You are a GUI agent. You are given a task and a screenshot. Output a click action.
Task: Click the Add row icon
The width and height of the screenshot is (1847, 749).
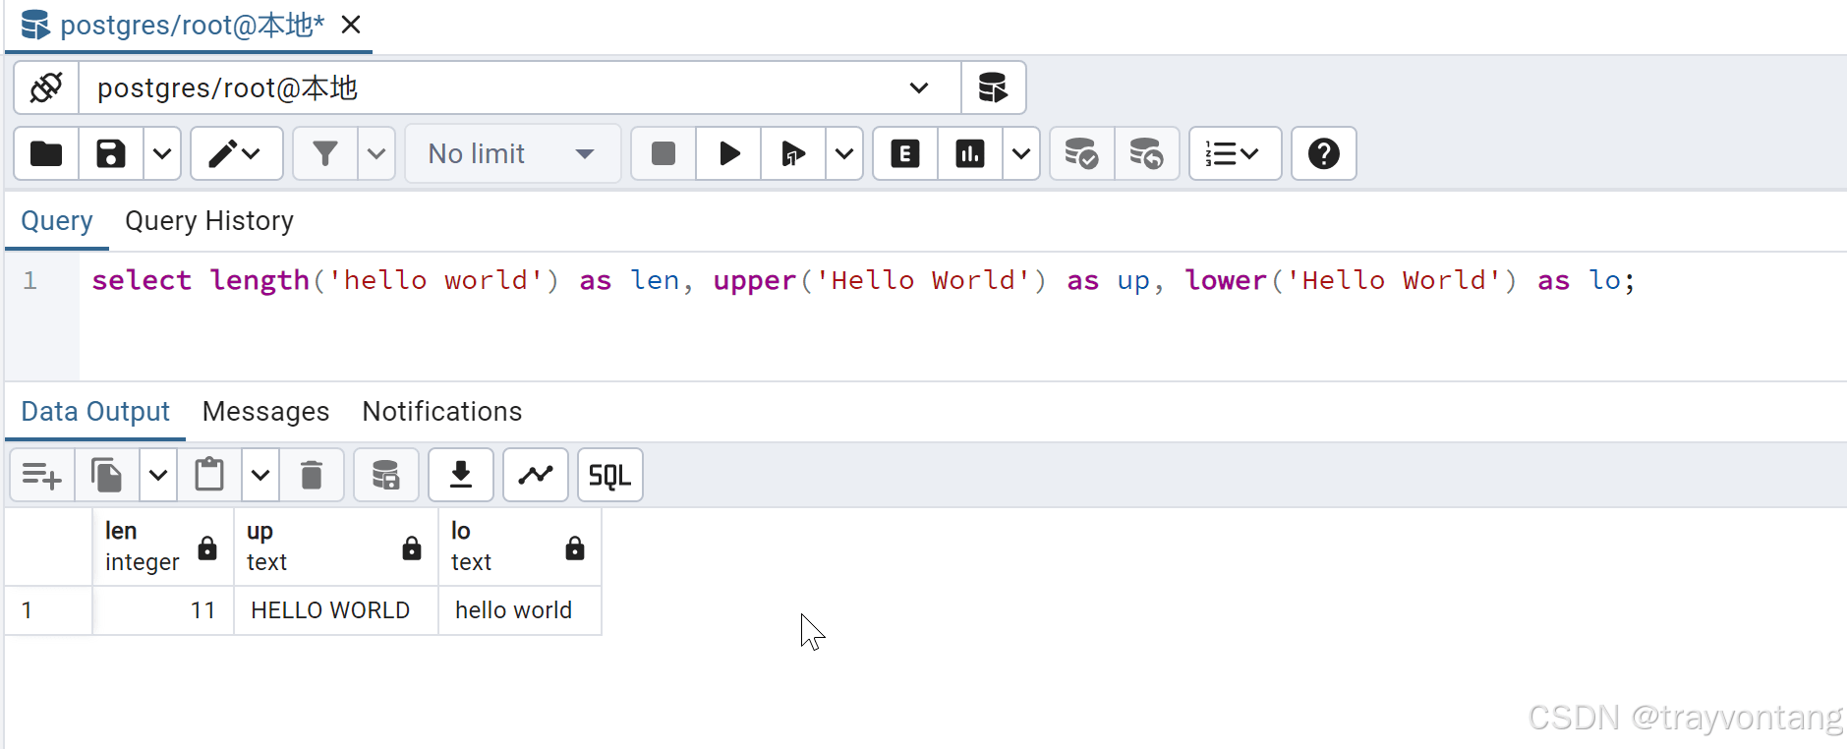coord(42,475)
